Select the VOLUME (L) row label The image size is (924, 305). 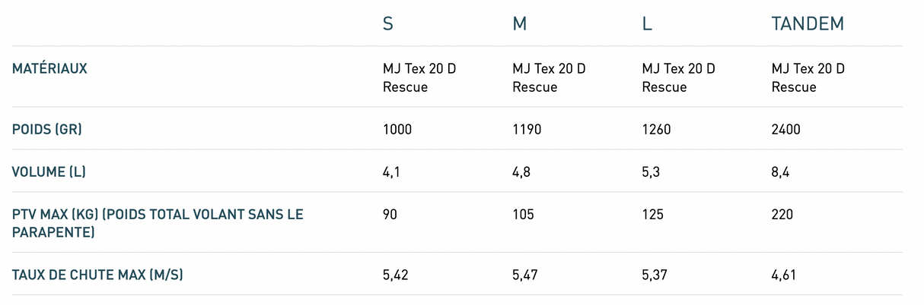tap(49, 172)
